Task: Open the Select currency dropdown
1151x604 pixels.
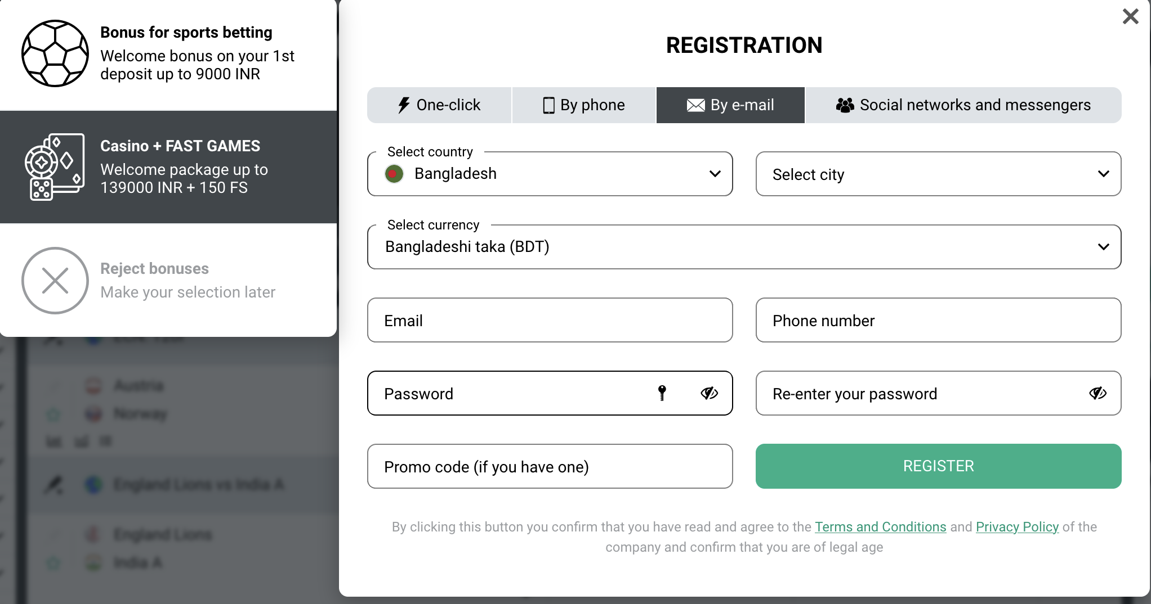Action: (744, 247)
